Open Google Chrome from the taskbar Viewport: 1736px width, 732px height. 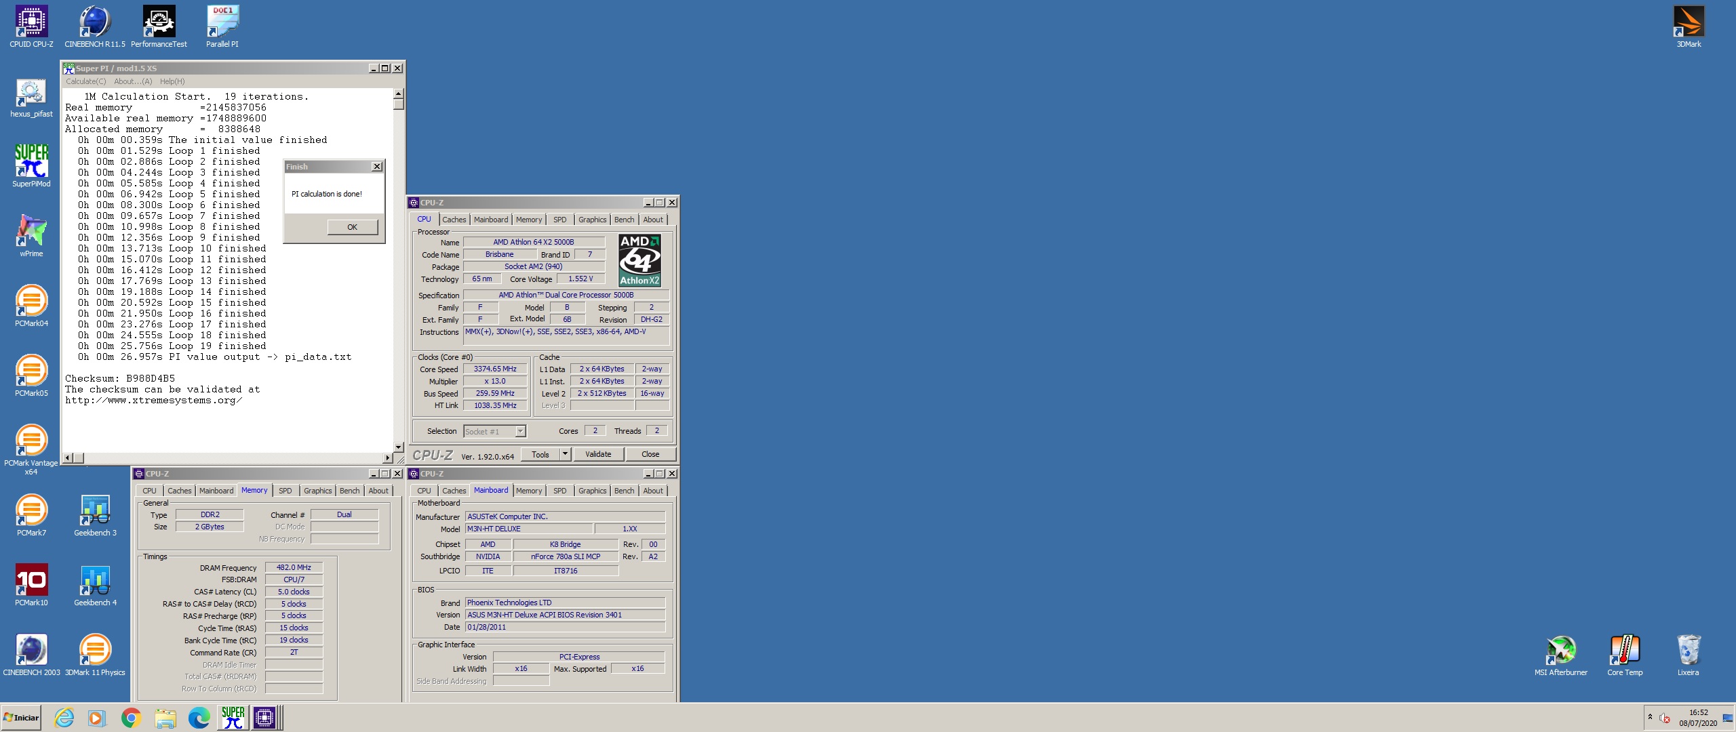(x=131, y=718)
